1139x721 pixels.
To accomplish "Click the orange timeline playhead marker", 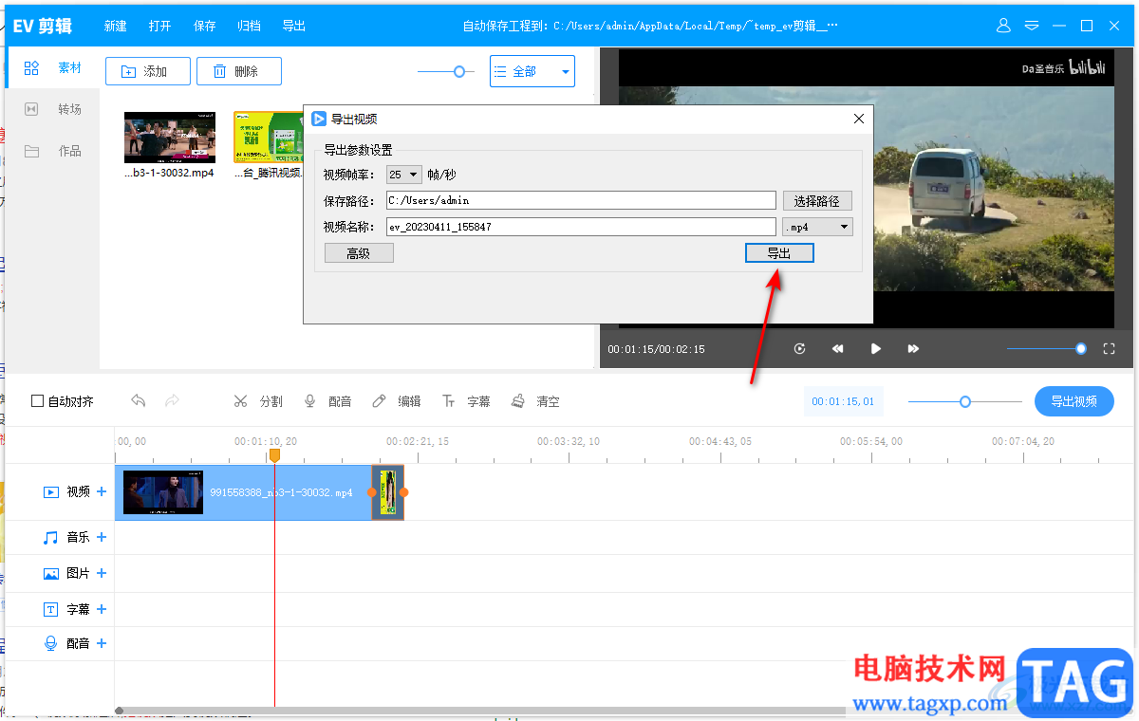I will (274, 455).
